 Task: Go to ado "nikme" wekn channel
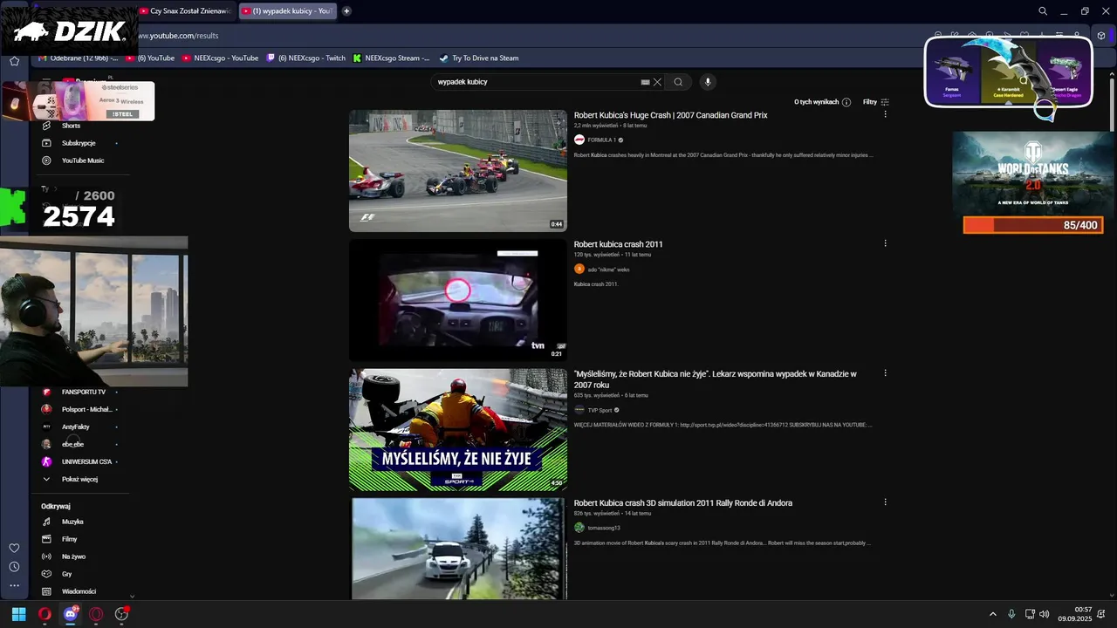point(608,270)
